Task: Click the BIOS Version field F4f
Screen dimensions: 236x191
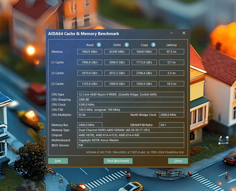Action: click(131, 145)
